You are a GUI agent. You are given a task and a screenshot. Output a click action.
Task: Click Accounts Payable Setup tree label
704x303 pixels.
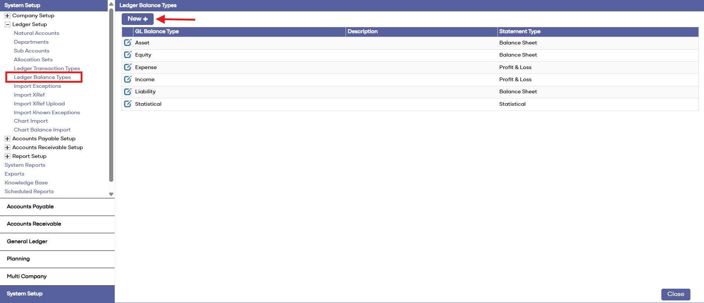(44, 138)
